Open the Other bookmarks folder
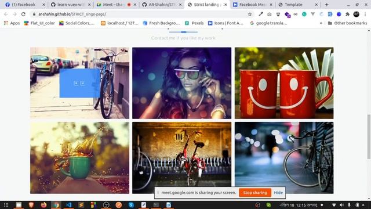Viewport: 371px width, 209px height. click(x=347, y=23)
